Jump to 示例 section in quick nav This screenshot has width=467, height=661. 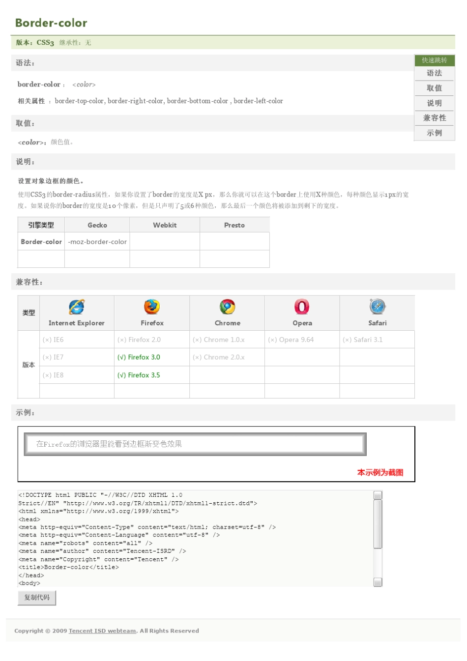(435, 133)
